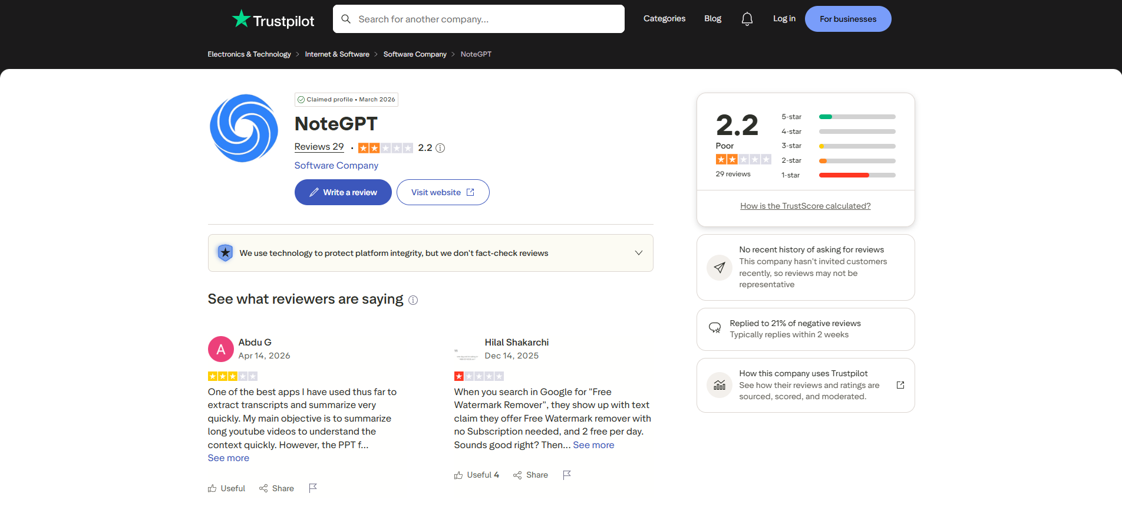This screenshot has height=513, width=1122.
Task: Click Hilal Shakarchi's one-star rating
Action: click(479, 376)
